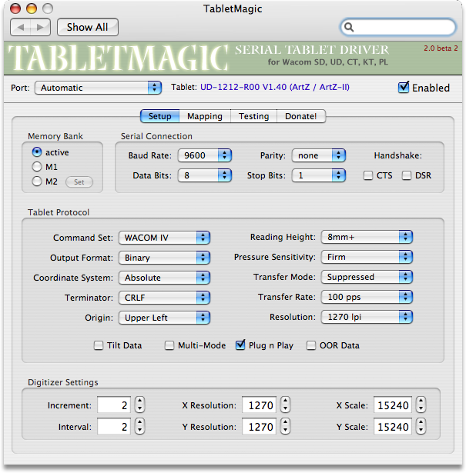Viewport: 466px width, 473px height.
Task: Click the Show All button
Action: pos(88,28)
